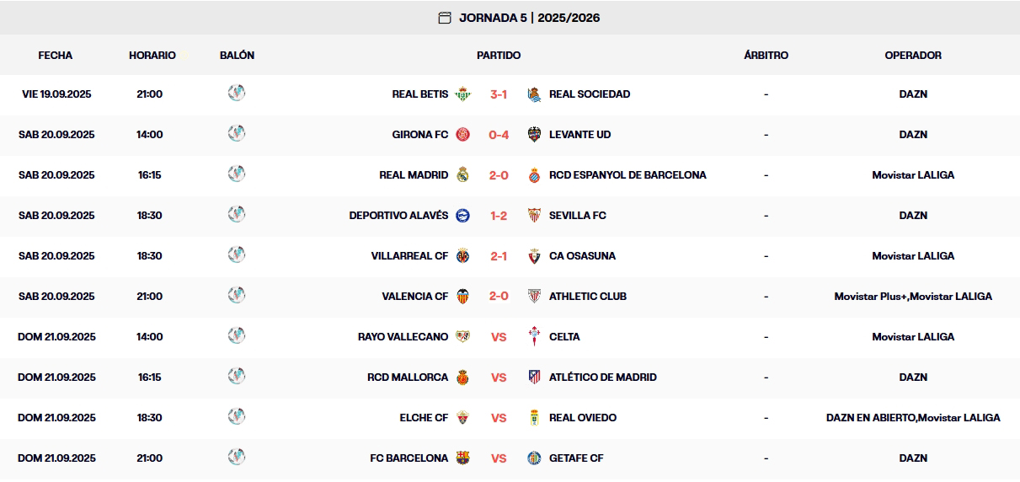This screenshot has width=1020, height=482.
Task: Click the Levante UD club crest
Action: [x=534, y=135]
